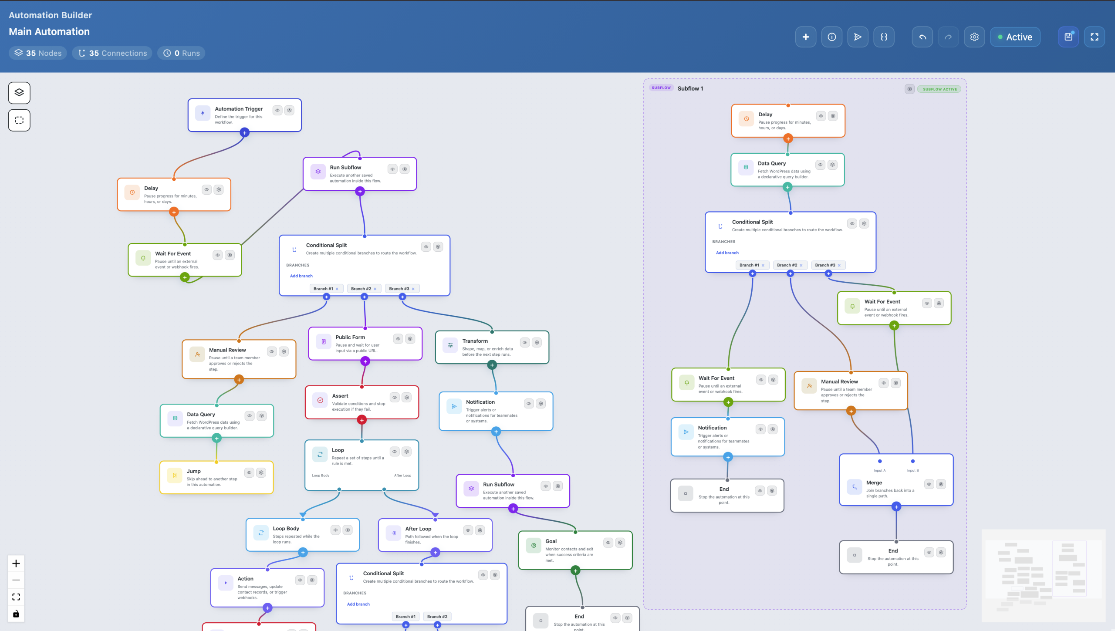
Task: Click the layers panel icon at left
Action: [19, 92]
